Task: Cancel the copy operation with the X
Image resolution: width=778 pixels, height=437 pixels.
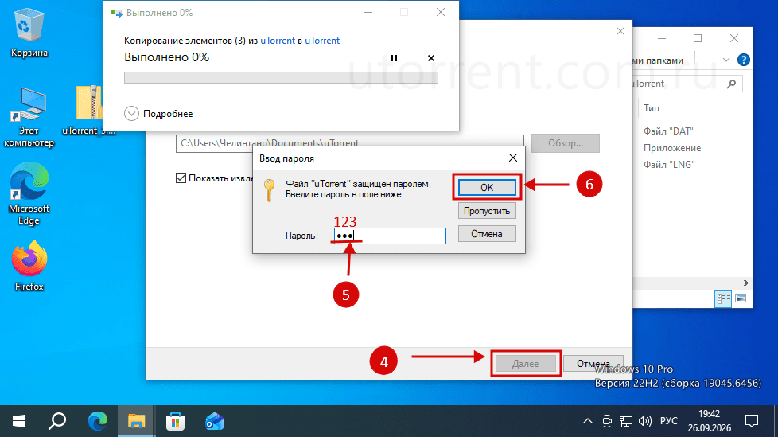Action: click(x=430, y=58)
